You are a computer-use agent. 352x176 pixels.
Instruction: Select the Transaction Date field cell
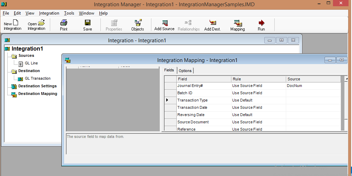pos(204,107)
